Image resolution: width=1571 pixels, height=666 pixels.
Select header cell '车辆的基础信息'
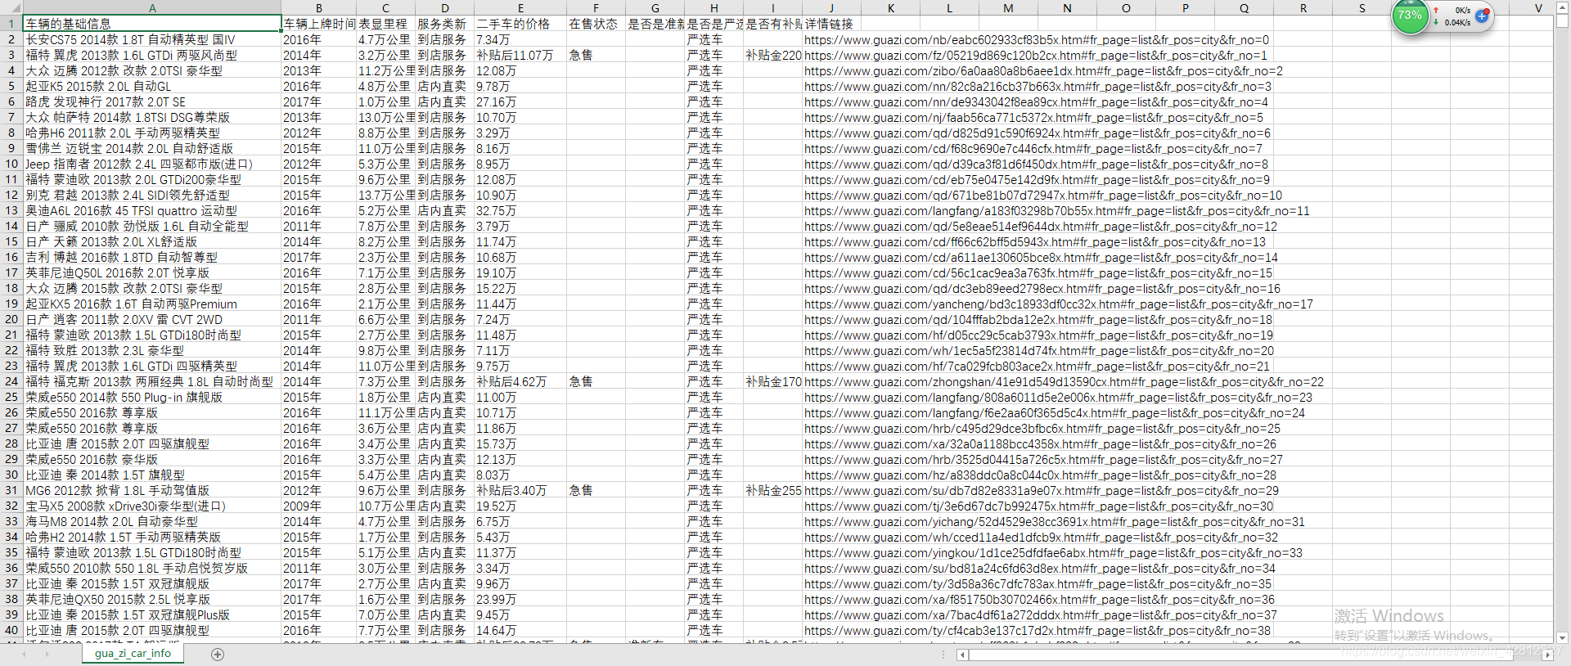[152, 24]
